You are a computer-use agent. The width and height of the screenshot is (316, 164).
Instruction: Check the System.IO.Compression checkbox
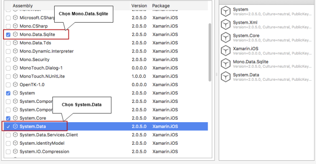click(x=8, y=152)
